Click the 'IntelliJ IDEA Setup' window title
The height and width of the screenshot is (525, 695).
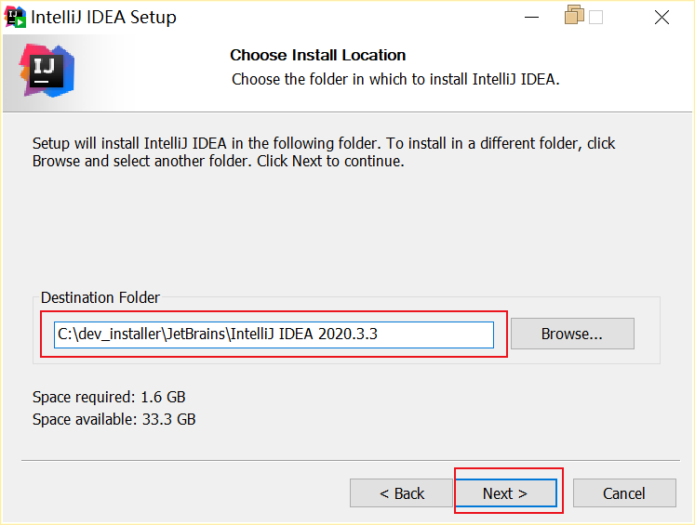tap(103, 18)
